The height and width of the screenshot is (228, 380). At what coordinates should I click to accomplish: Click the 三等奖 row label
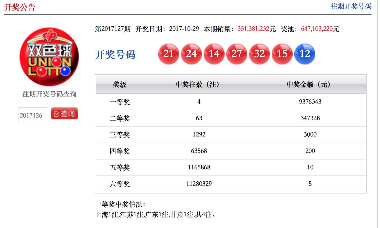coord(120,135)
